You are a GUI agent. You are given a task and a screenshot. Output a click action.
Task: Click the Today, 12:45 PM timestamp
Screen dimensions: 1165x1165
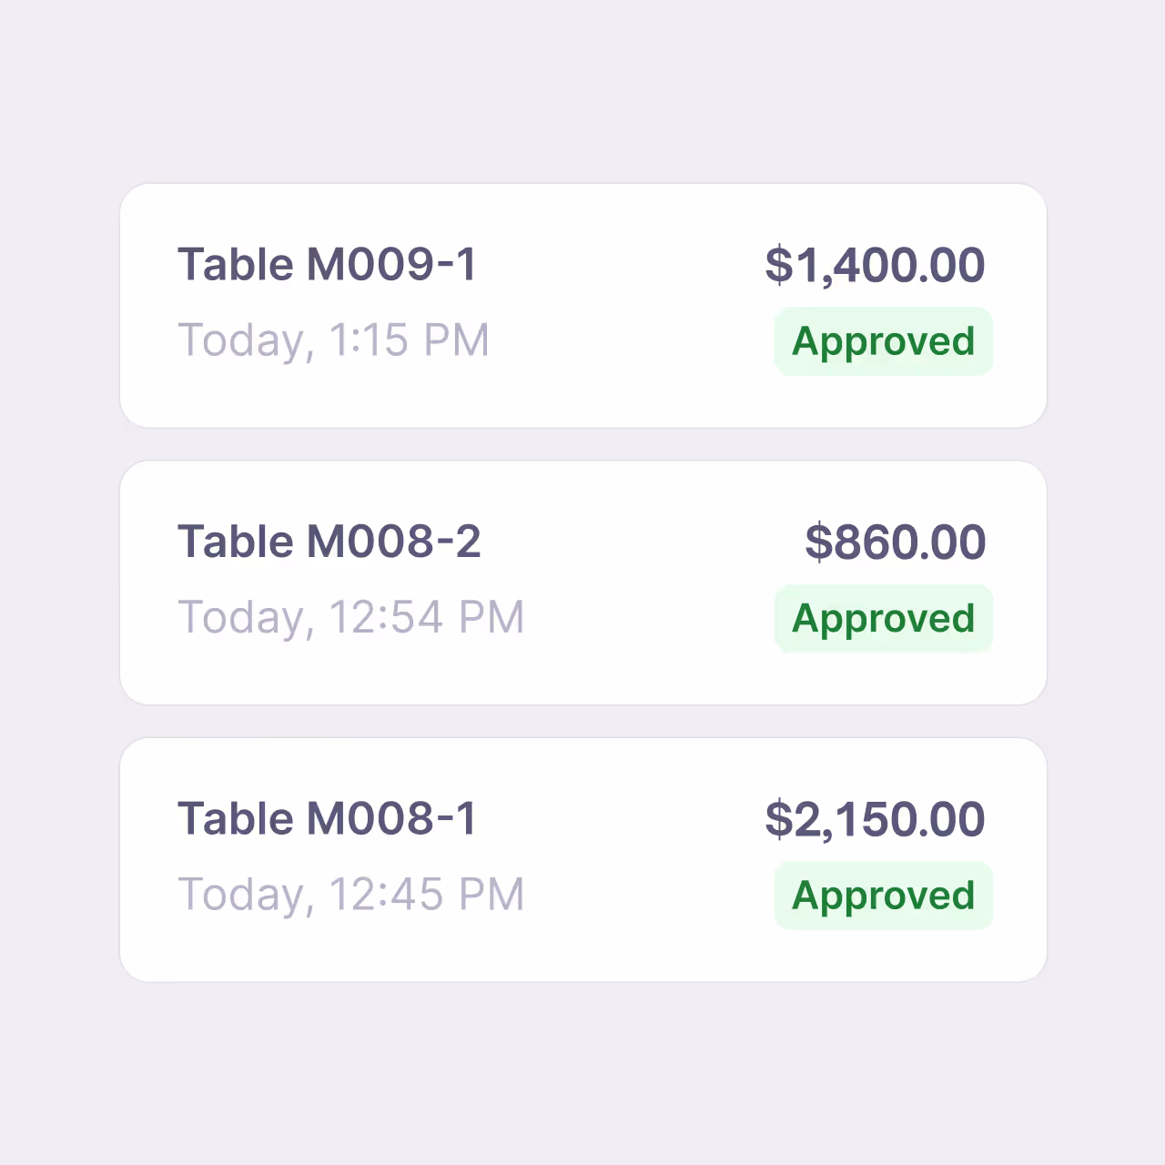point(350,895)
